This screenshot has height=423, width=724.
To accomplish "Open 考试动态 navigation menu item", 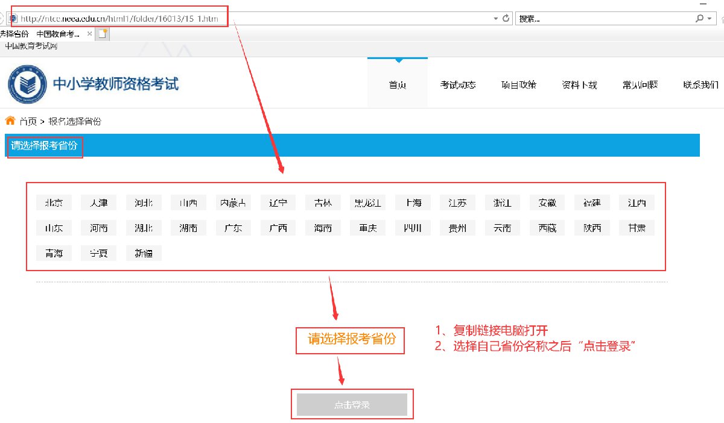I will 458,85.
